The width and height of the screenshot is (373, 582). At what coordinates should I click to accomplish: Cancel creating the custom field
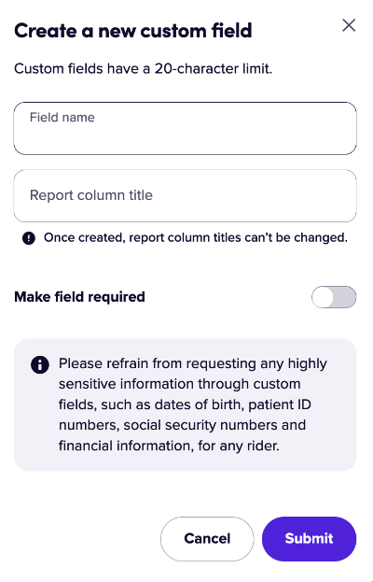coord(207,539)
